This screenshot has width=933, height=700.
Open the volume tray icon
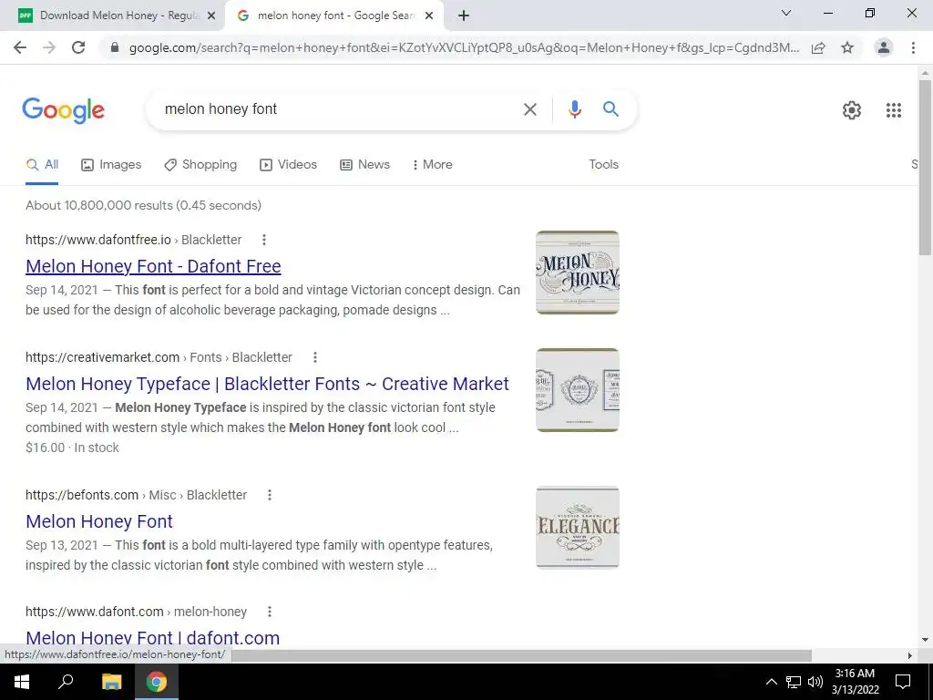[x=815, y=682]
